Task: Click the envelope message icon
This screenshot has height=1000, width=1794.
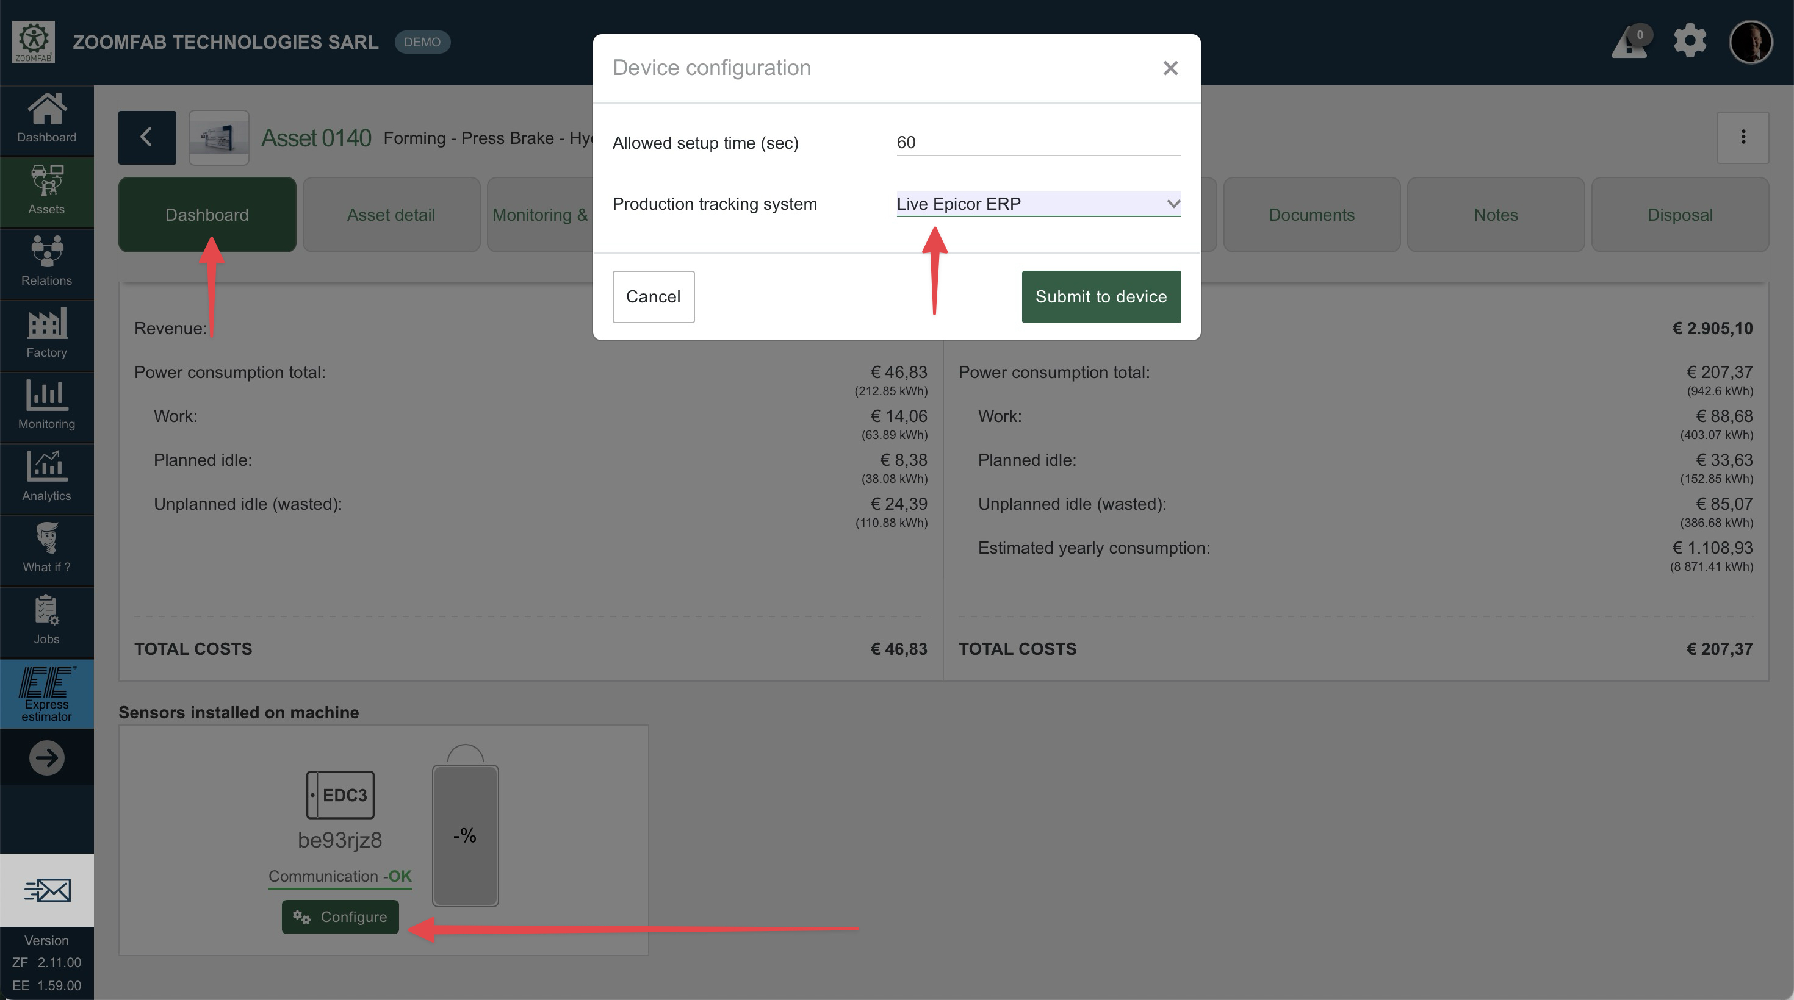Action: pyautogui.click(x=46, y=890)
